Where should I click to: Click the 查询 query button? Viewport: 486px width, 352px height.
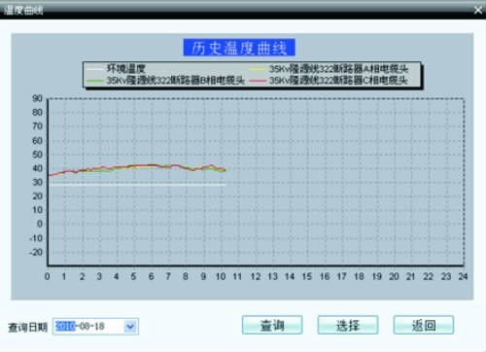point(272,325)
